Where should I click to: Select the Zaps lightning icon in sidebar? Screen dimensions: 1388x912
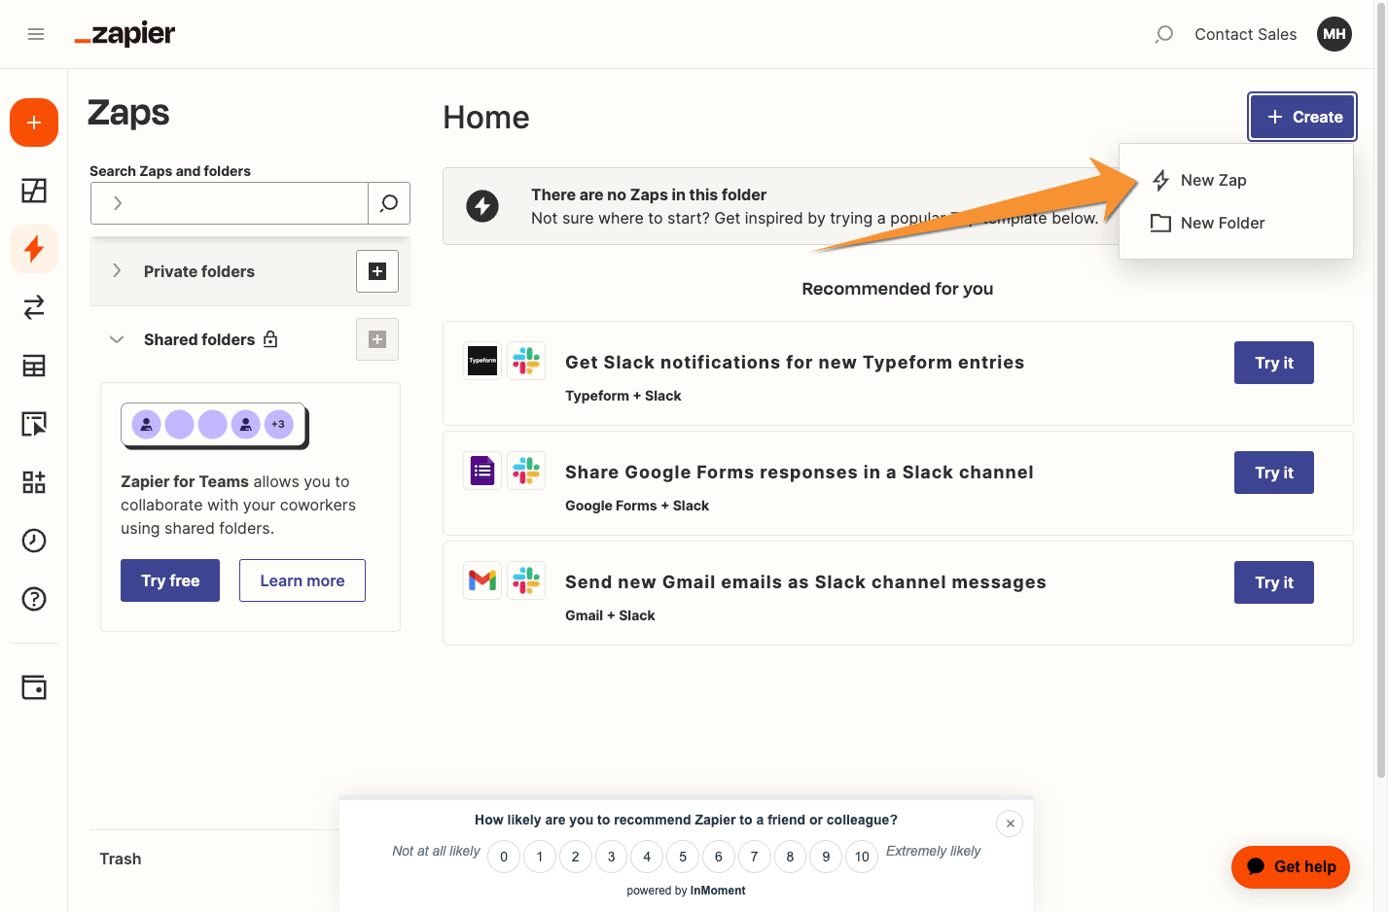(x=34, y=249)
